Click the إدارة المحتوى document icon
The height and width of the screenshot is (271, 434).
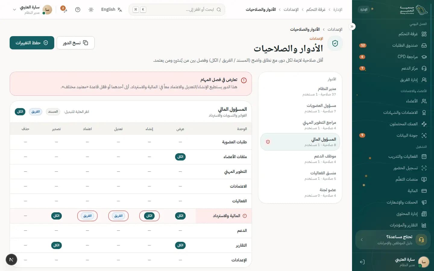click(x=424, y=214)
